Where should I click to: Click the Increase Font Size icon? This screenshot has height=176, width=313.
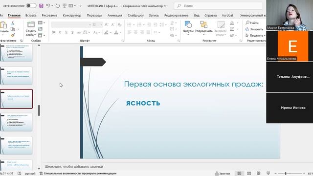[107, 24]
